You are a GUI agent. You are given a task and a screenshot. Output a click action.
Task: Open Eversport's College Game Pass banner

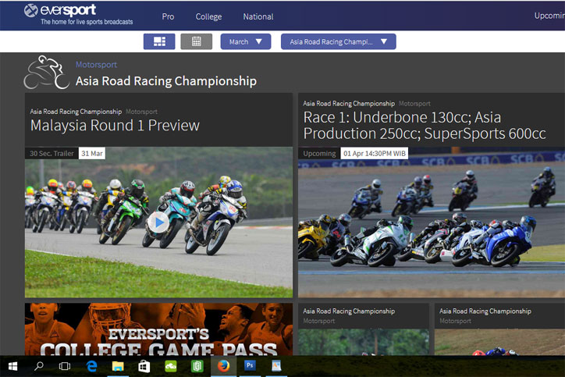click(x=158, y=329)
